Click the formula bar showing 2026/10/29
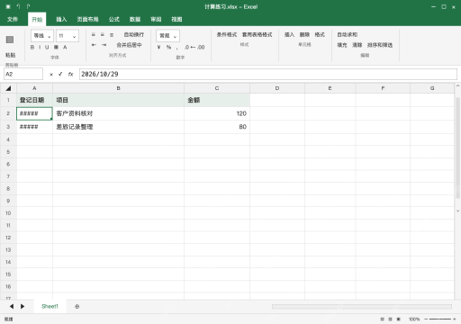This screenshot has height=324, width=461. (x=268, y=74)
